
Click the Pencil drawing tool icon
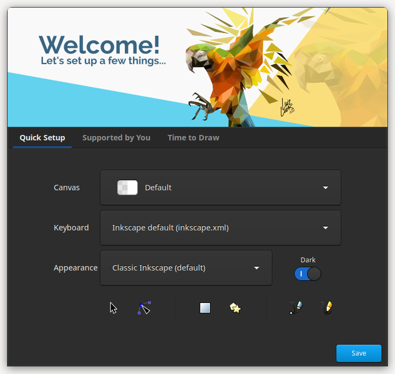(x=326, y=308)
